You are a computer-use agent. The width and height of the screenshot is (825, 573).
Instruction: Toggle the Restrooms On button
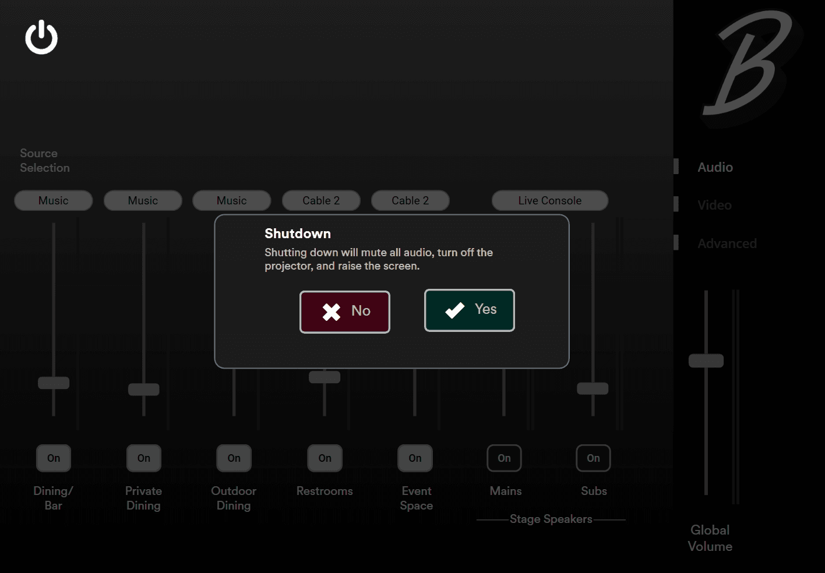[325, 458]
